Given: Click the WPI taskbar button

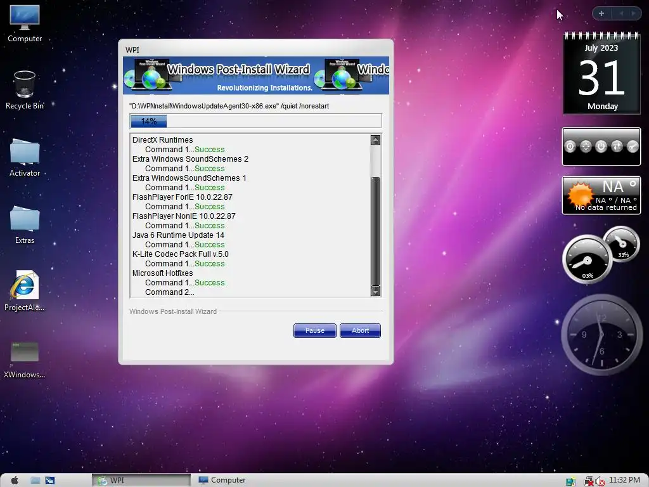Looking at the screenshot, I should click(141, 480).
